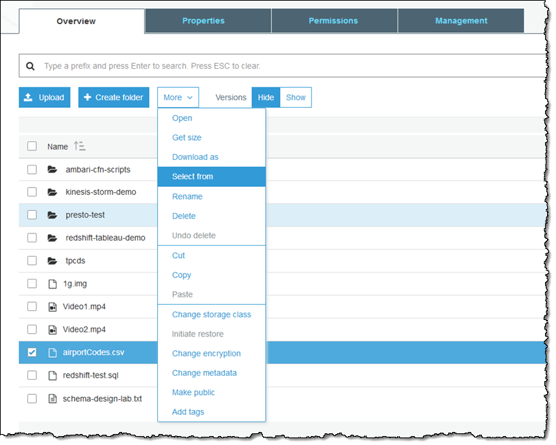Click the tpcds folder icon

point(52,261)
